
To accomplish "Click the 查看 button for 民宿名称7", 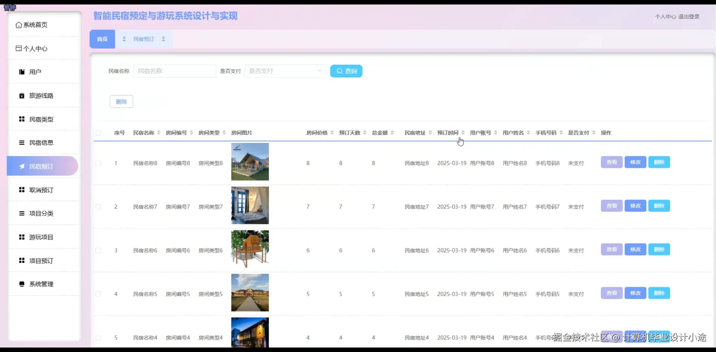I will (611, 205).
